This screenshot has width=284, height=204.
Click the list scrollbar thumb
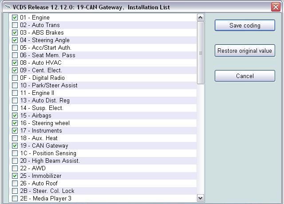(200, 53)
